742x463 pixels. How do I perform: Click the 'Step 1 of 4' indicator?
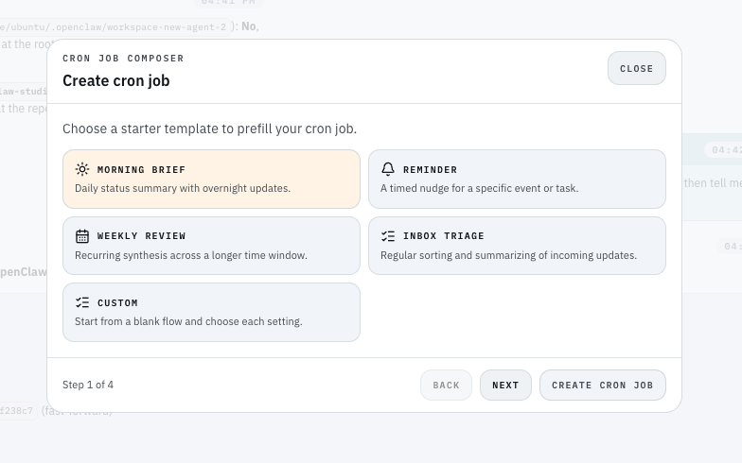(88, 385)
